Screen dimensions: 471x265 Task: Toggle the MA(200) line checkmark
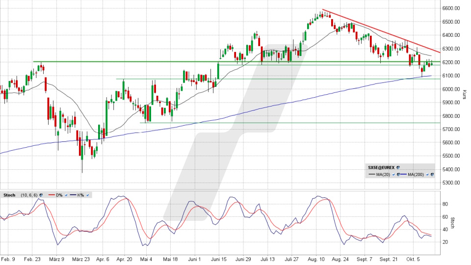tap(427, 174)
